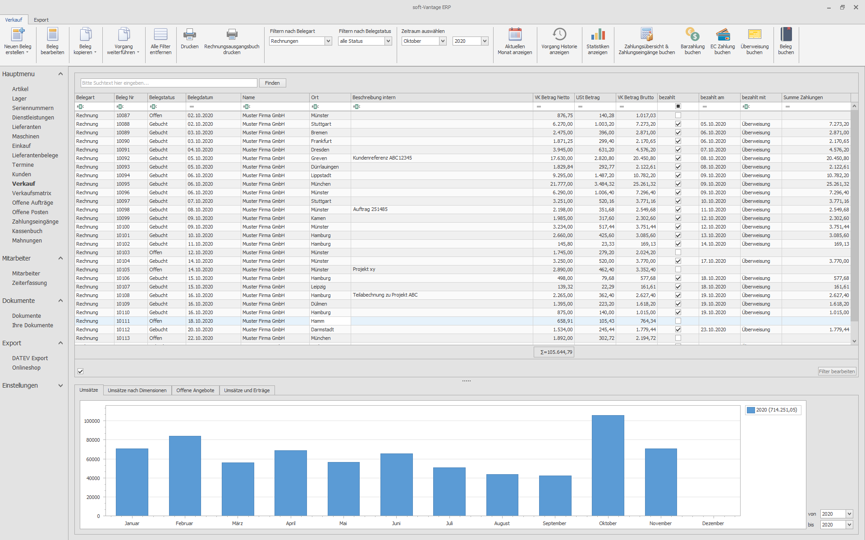Screen dimensions: 865x540
Task: Collapse the Hauptmenu section
Action: coord(60,74)
